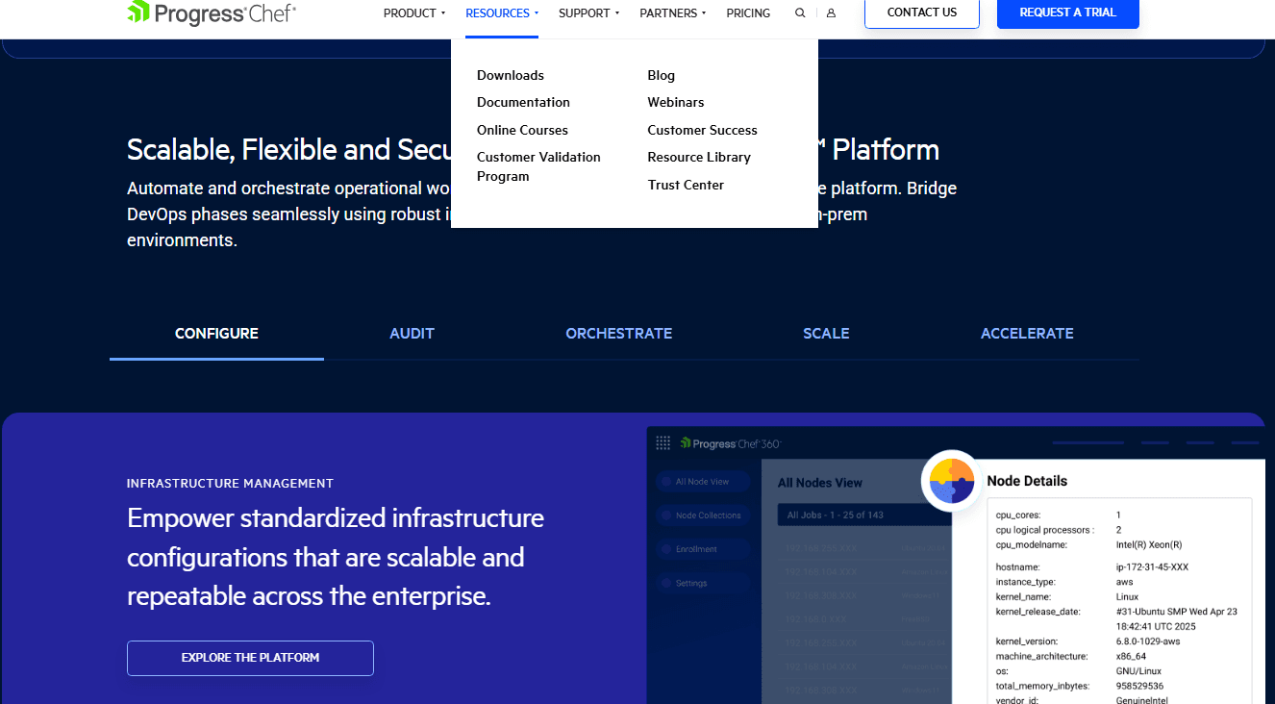Screen dimensions: 1275x704
Task: Click the kernel_version value 6.8.0-1029-aws
Action: tap(1147, 641)
